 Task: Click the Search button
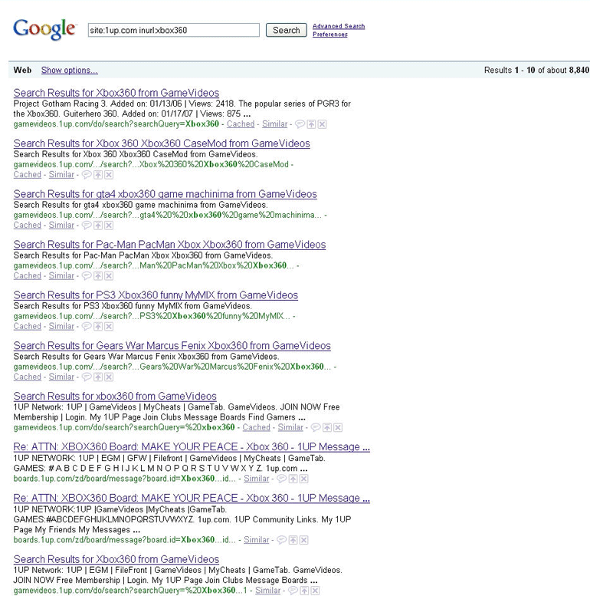point(287,30)
